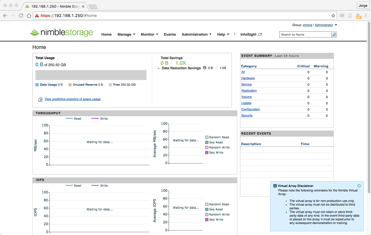Viewport: 371px width, 235px height.
Task: Click the search magnifier button
Action: (x=334, y=35)
